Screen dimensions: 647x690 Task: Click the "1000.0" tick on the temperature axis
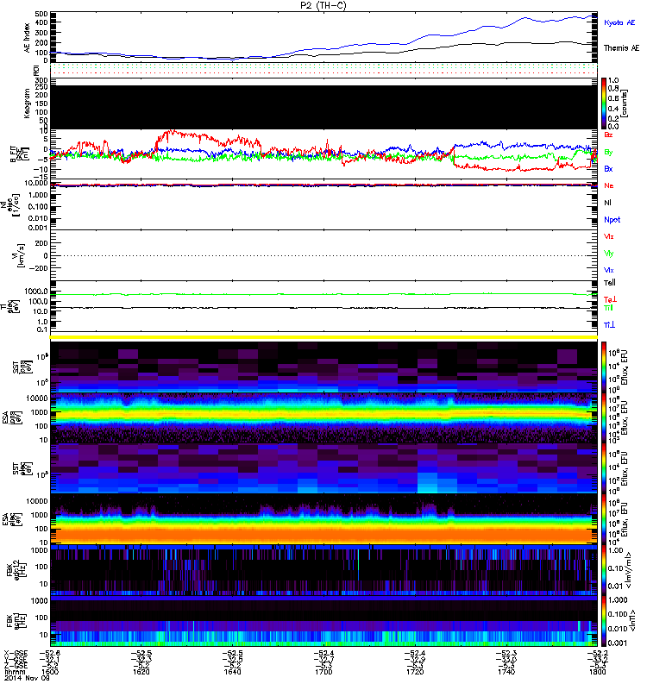[36, 292]
